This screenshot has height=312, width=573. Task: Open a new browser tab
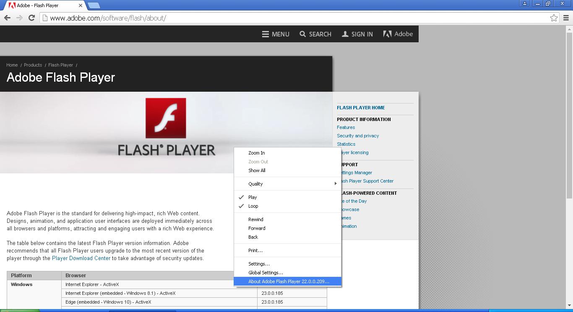pos(94,5)
